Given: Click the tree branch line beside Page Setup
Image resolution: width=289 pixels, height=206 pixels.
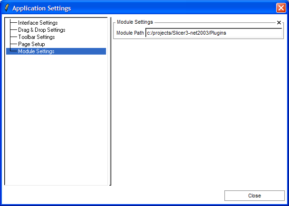Looking at the screenshot, I should point(13,44).
